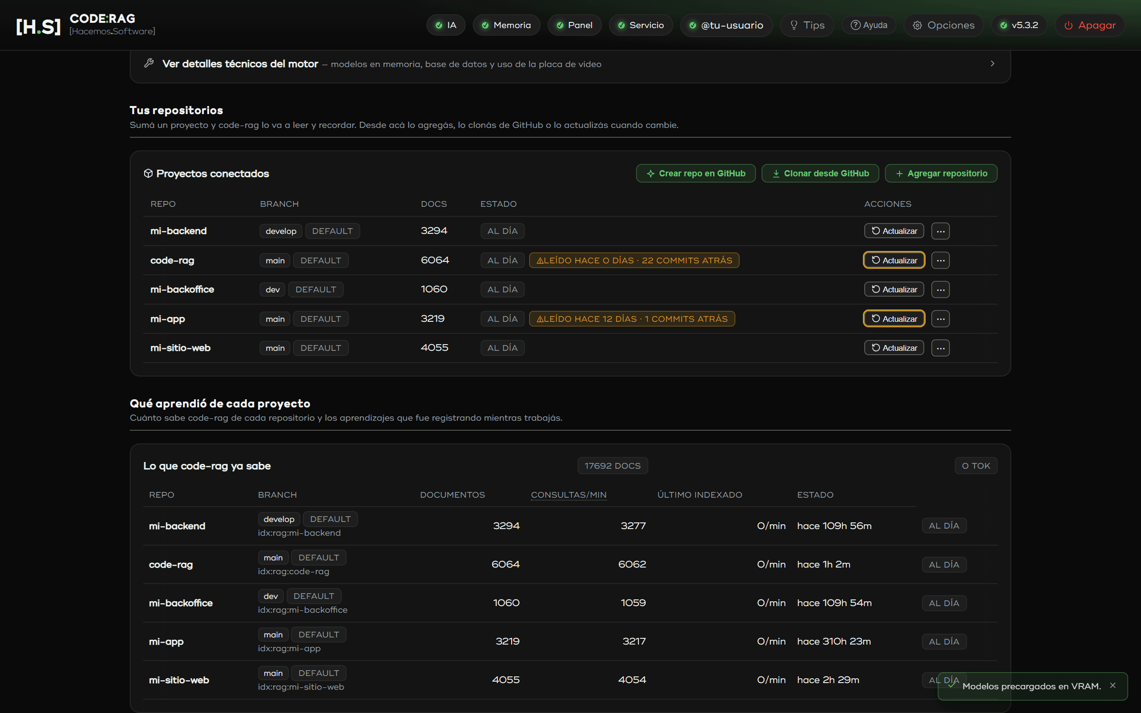Open more-actions menu for mi-app
Viewport: 1141px width, 713px height.
click(x=940, y=319)
